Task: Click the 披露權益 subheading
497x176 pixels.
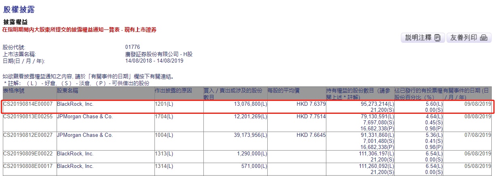Action: tap(15, 22)
